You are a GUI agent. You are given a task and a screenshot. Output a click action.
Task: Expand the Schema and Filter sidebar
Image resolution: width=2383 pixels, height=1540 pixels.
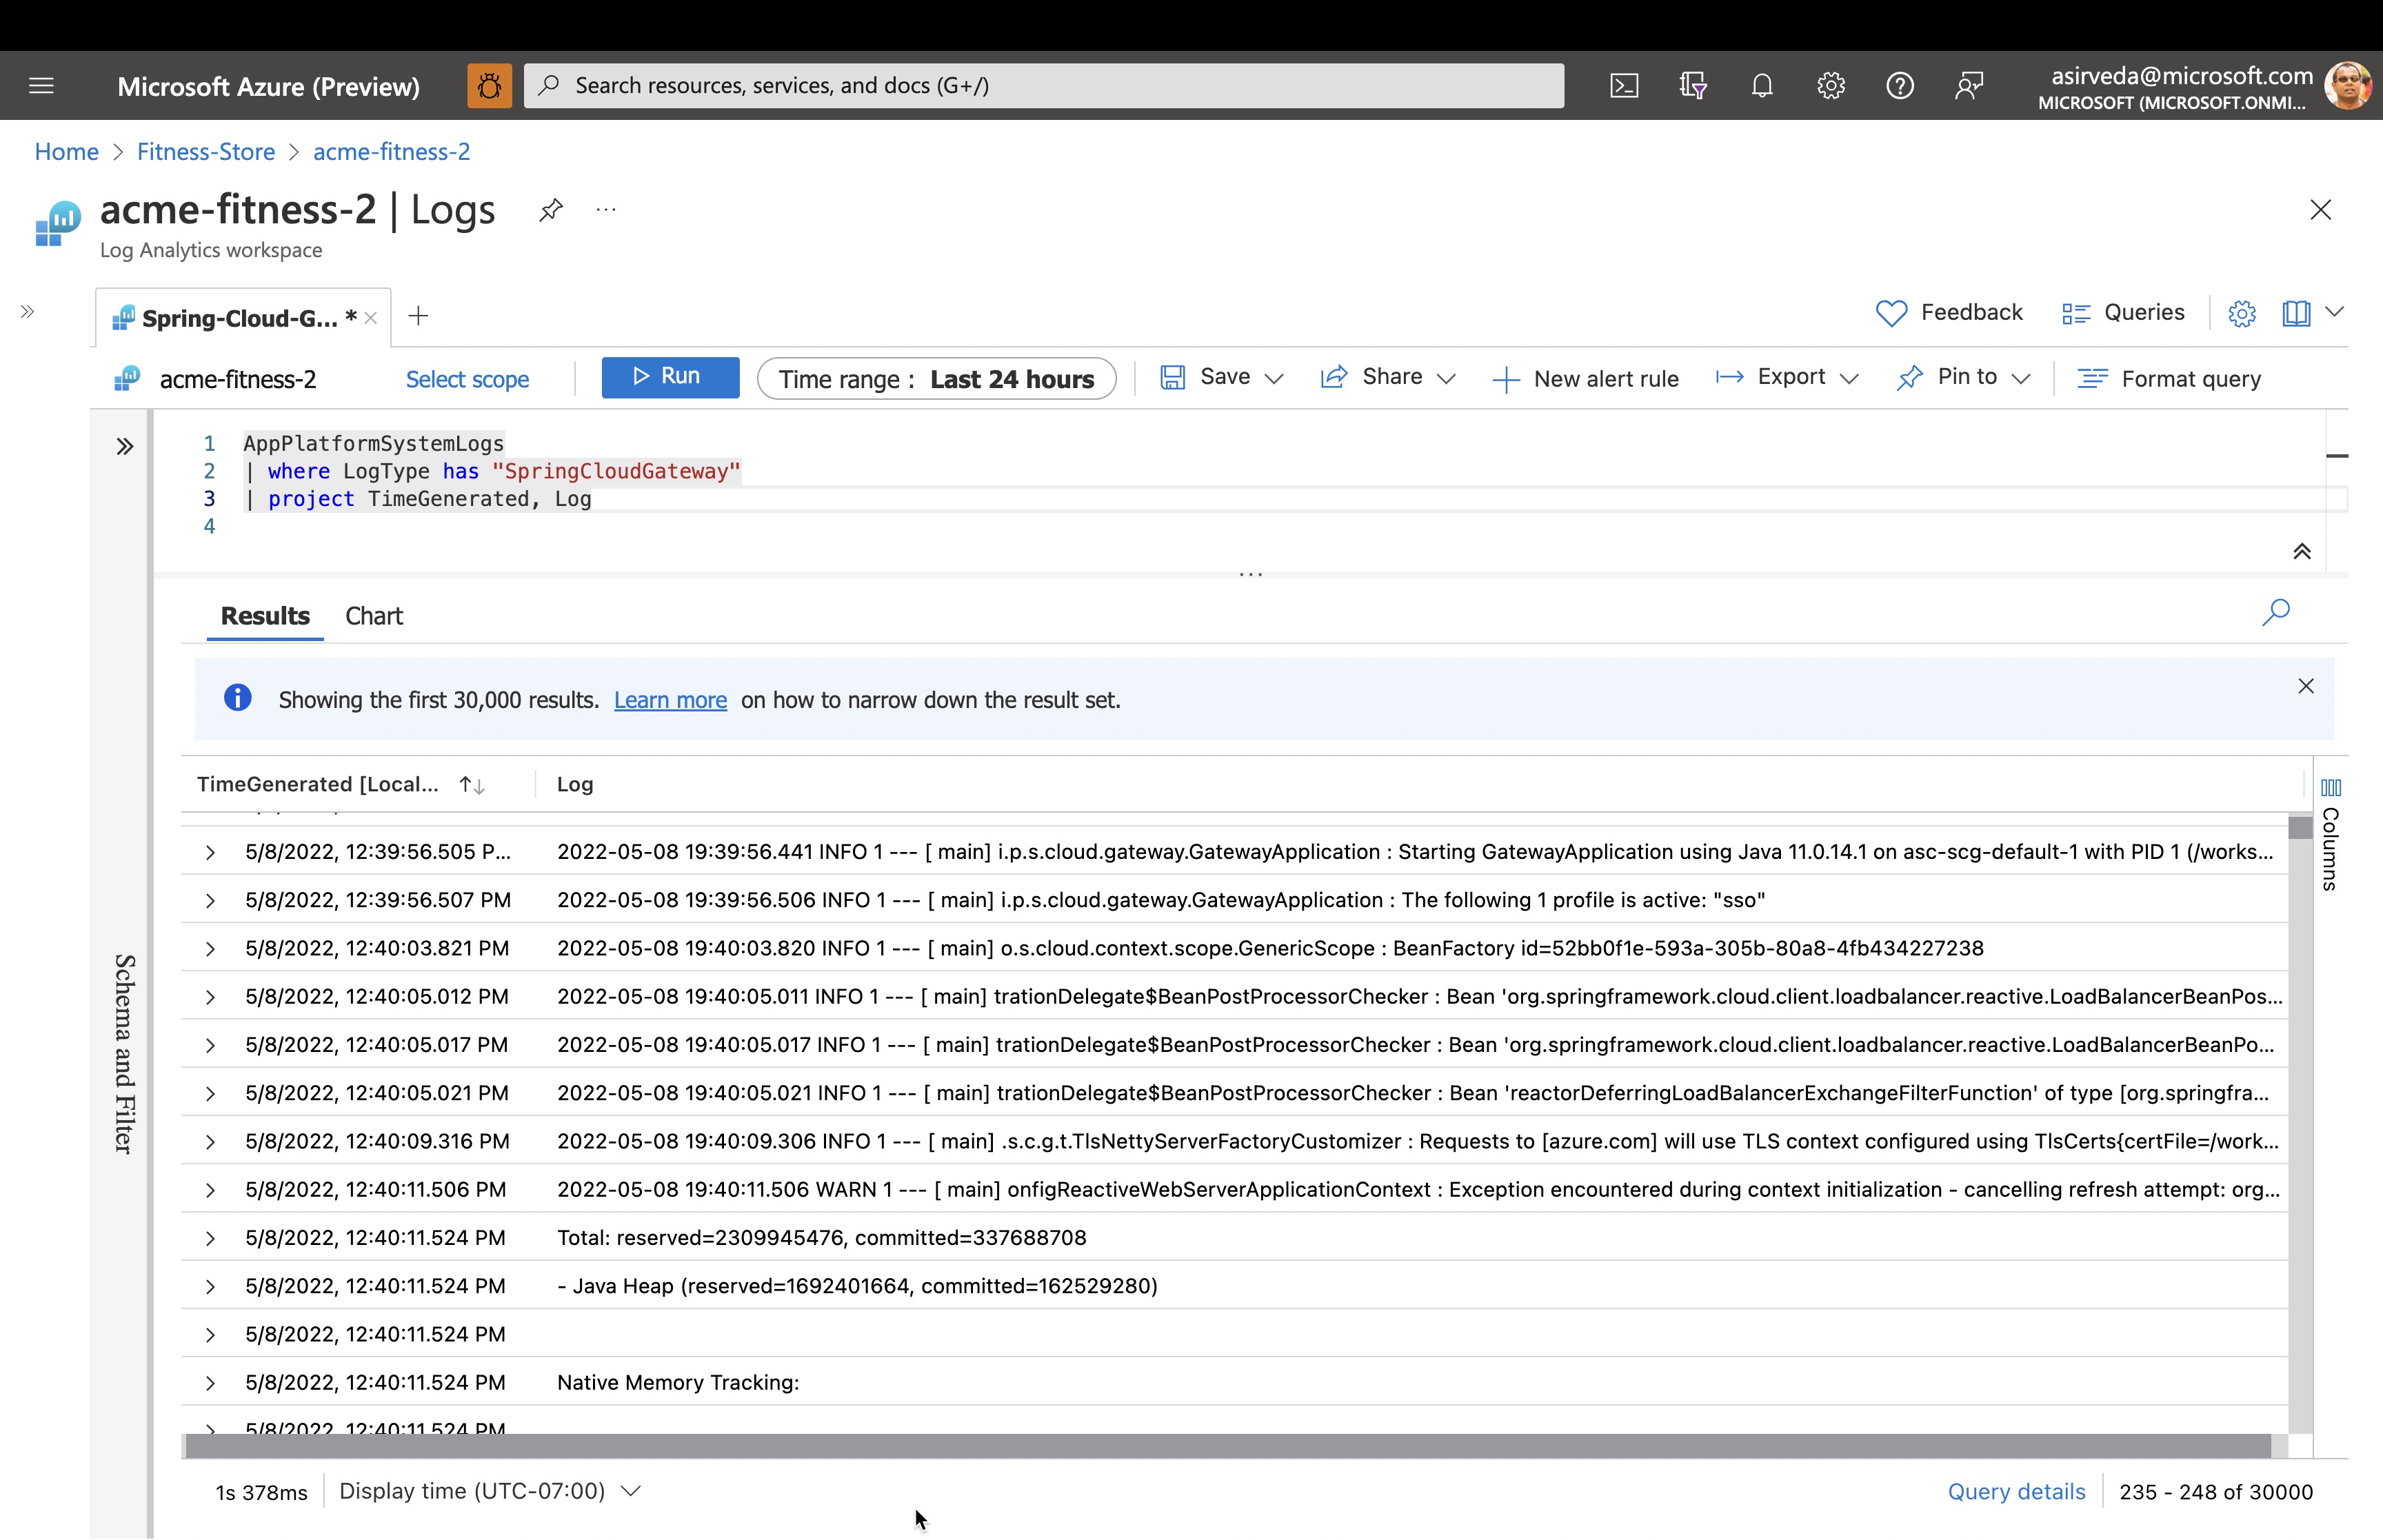pos(125,447)
